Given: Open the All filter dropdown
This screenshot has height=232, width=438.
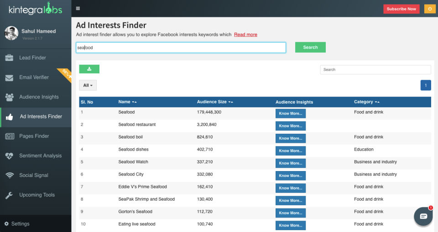Looking at the screenshot, I should coord(88,85).
